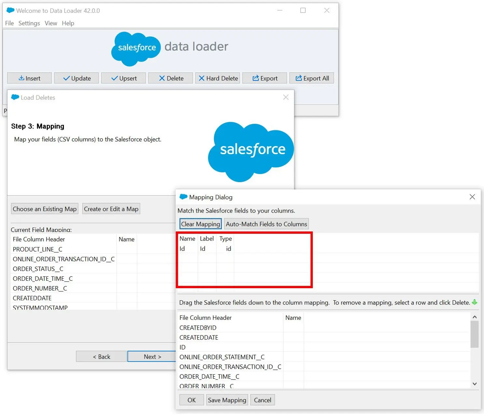
Task: Click the scroll up arrow in Mapping Dialog
Action: point(475,317)
